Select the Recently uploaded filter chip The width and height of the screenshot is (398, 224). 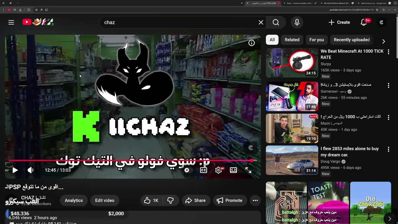[x=352, y=40]
